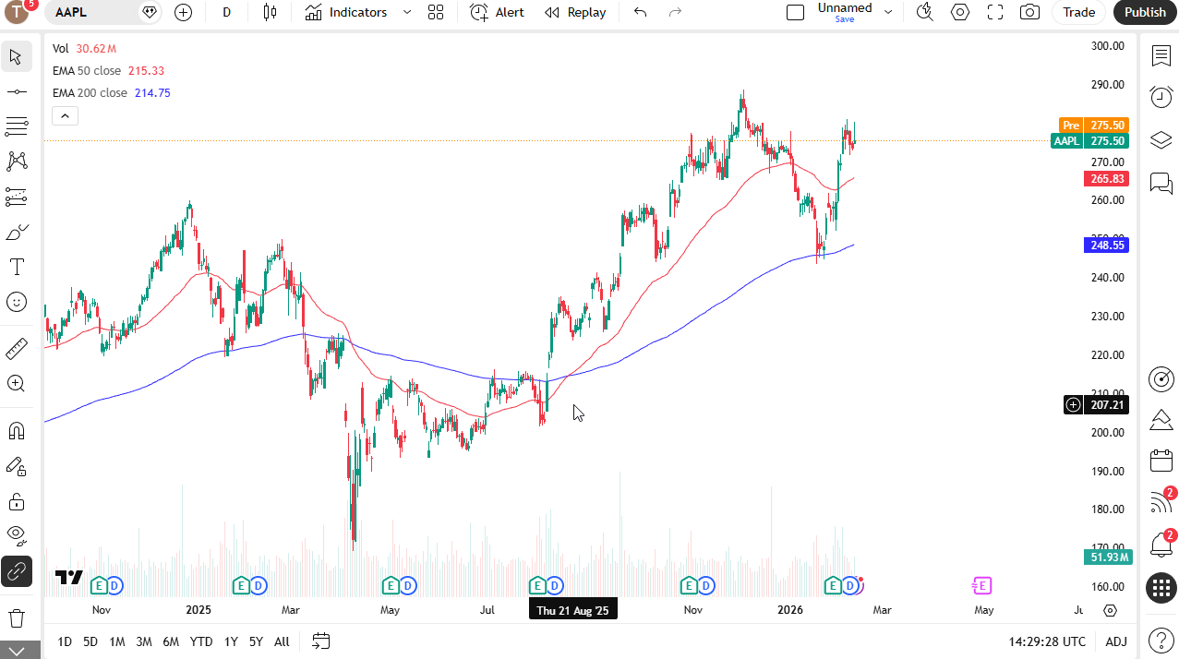1179x659 pixels.
Task: Redo the chart action
Action: click(675, 12)
